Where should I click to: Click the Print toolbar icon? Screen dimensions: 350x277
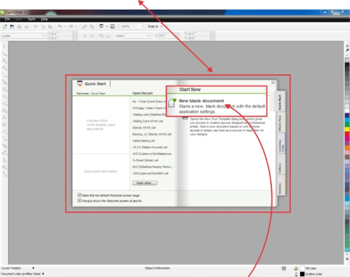(x=27, y=27)
